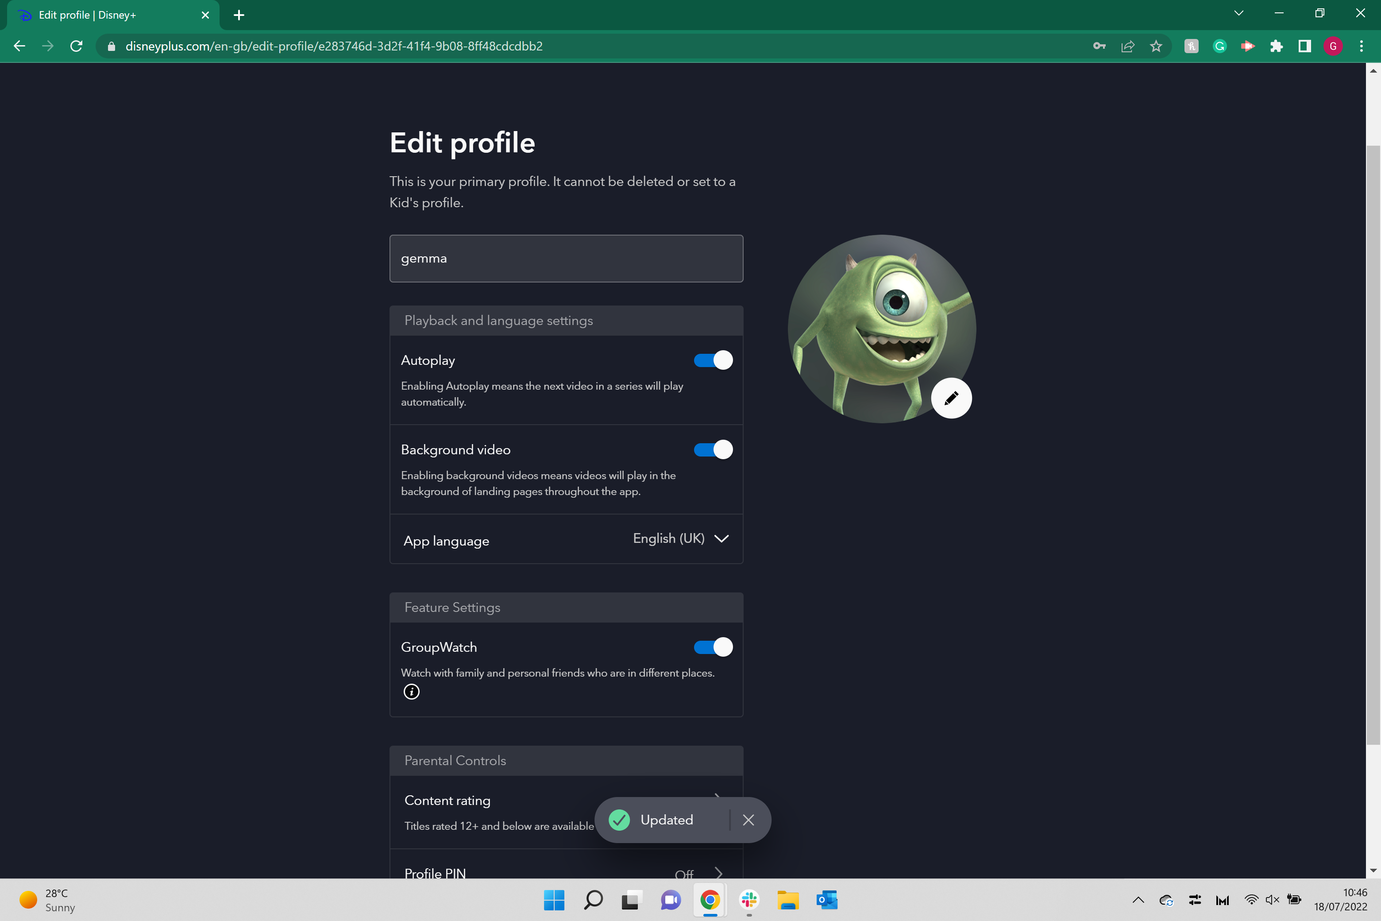Open the GroupWatch info icon

[x=412, y=691]
